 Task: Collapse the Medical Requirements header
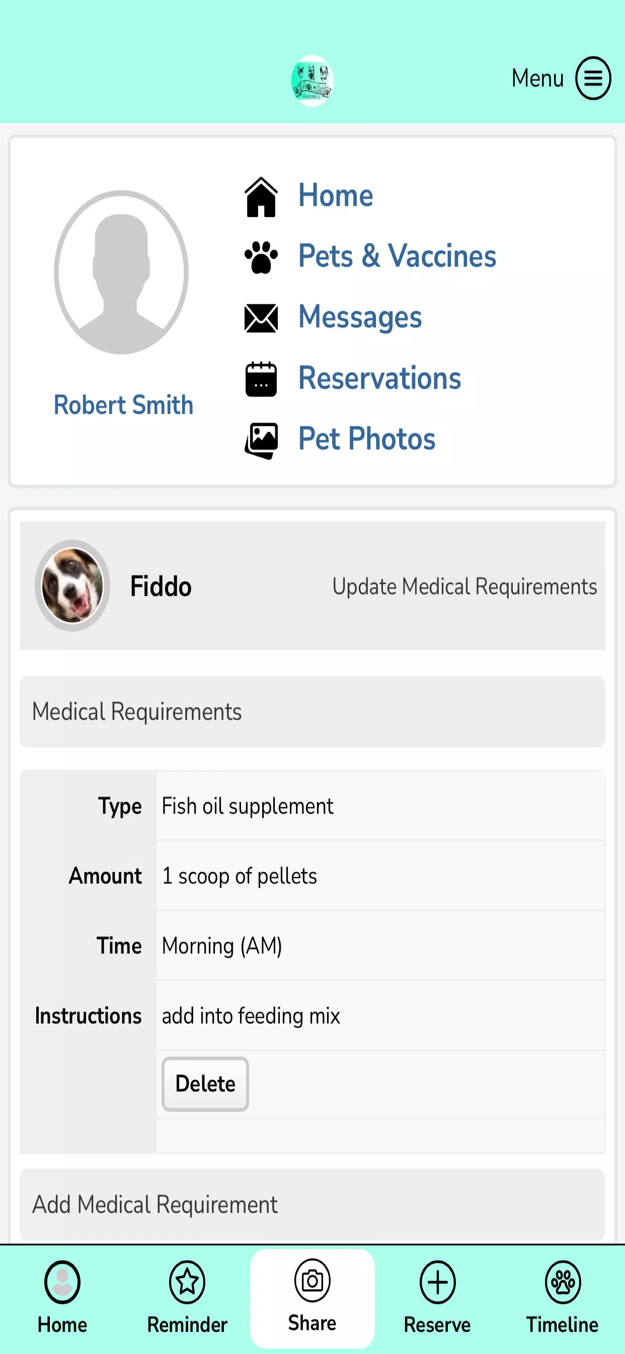(312, 712)
